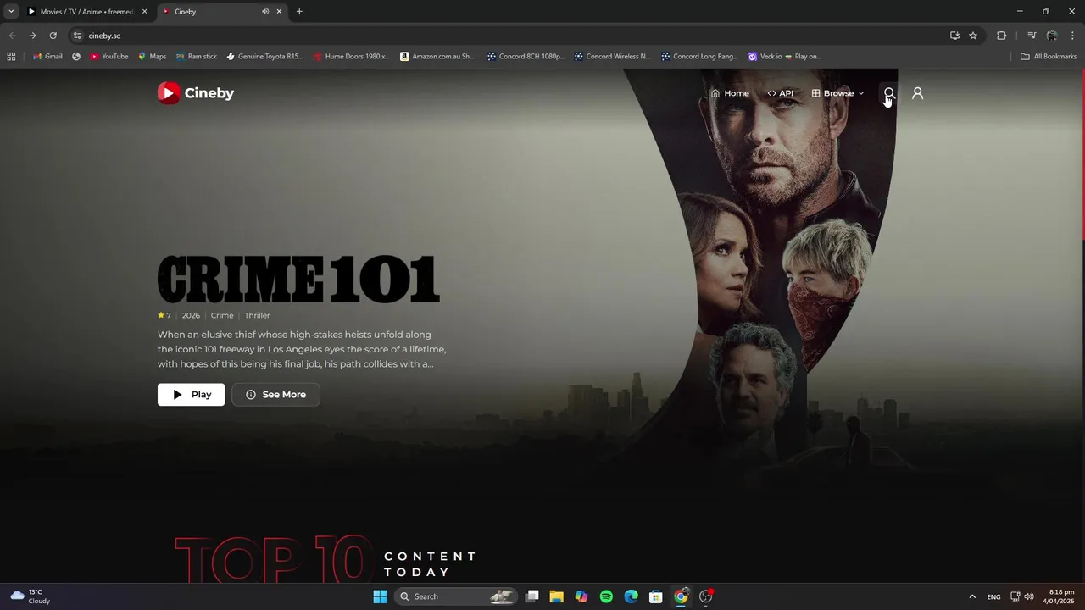Image resolution: width=1085 pixels, height=610 pixels.
Task: Select the Cineby browser tab
Action: 220,12
